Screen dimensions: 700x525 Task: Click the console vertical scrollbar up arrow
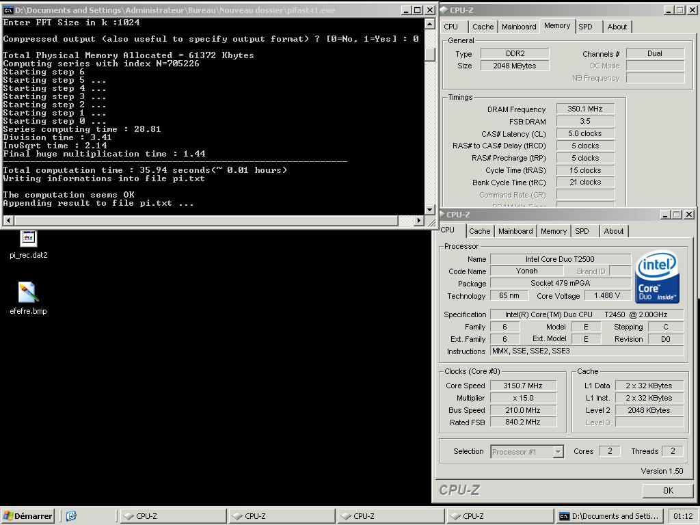(x=429, y=24)
